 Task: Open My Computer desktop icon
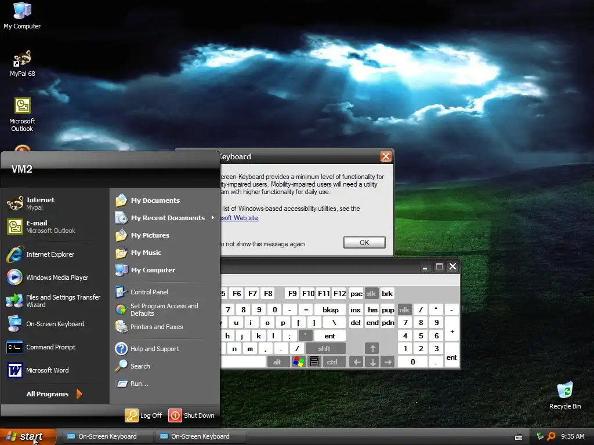[22, 16]
